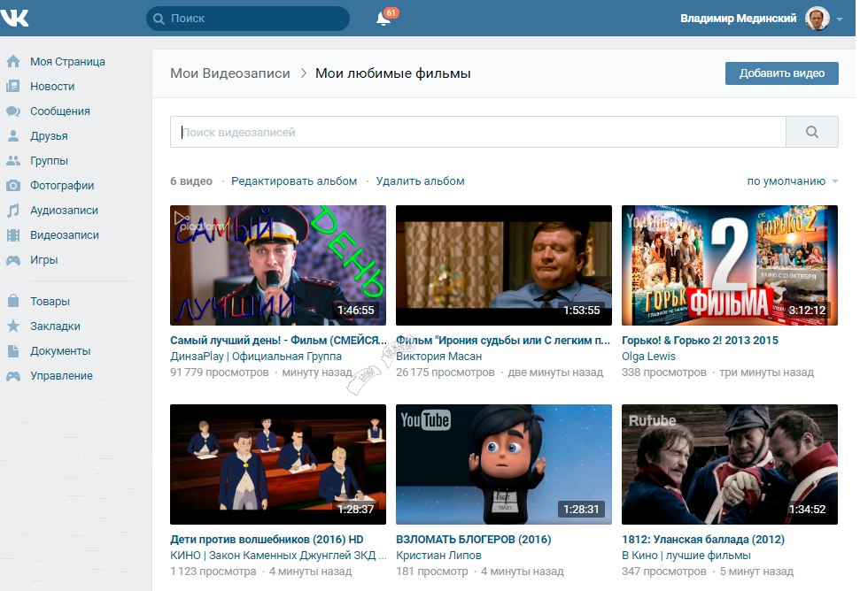
Task: Click the camera icon beside Фотографии
Action: [x=13, y=185]
